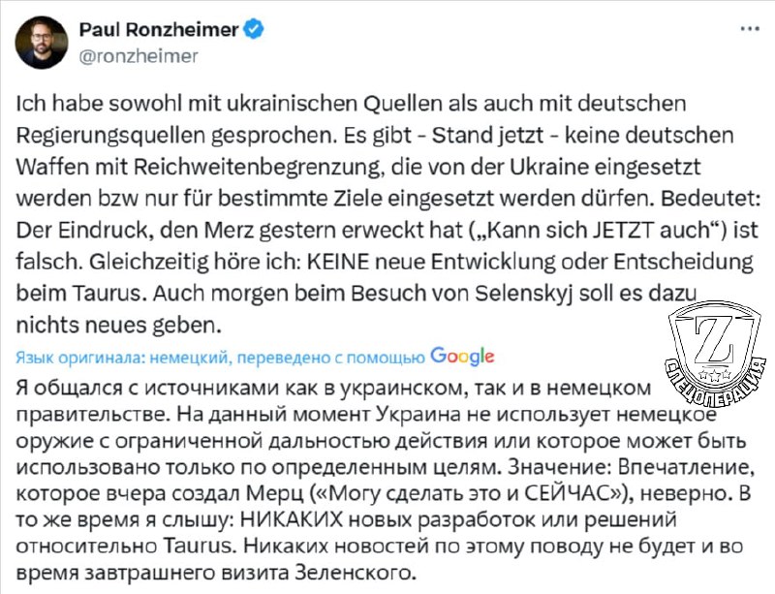Open the Paul Ronzheimer display name link

158,29
